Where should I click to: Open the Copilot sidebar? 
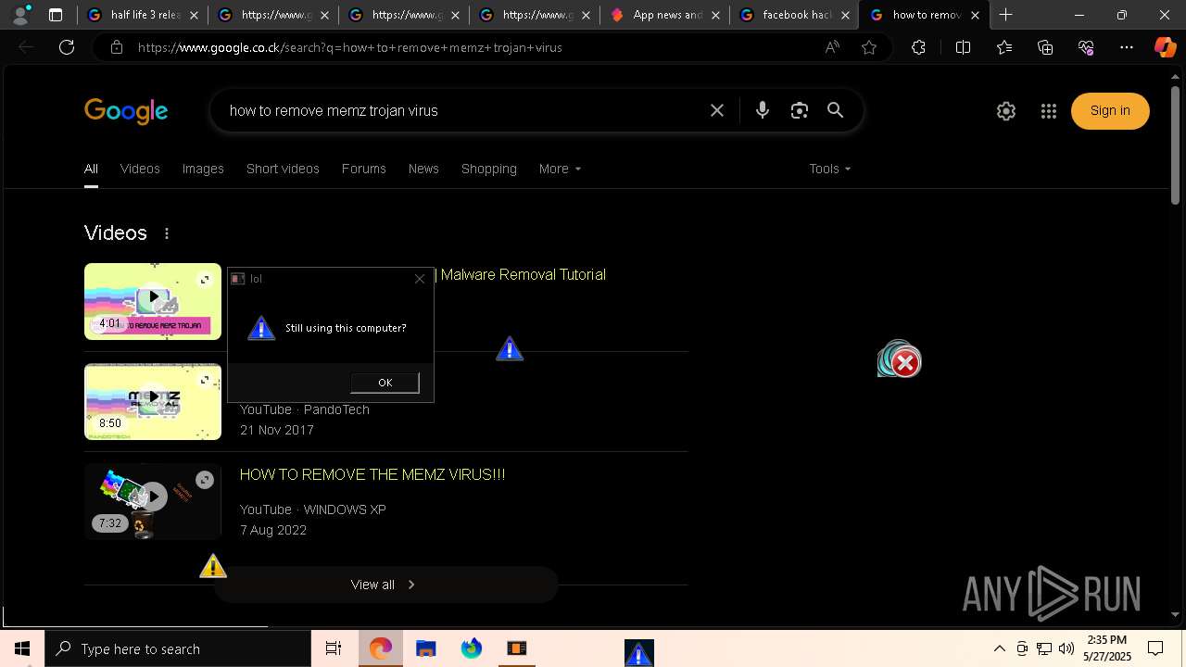click(1165, 47)
